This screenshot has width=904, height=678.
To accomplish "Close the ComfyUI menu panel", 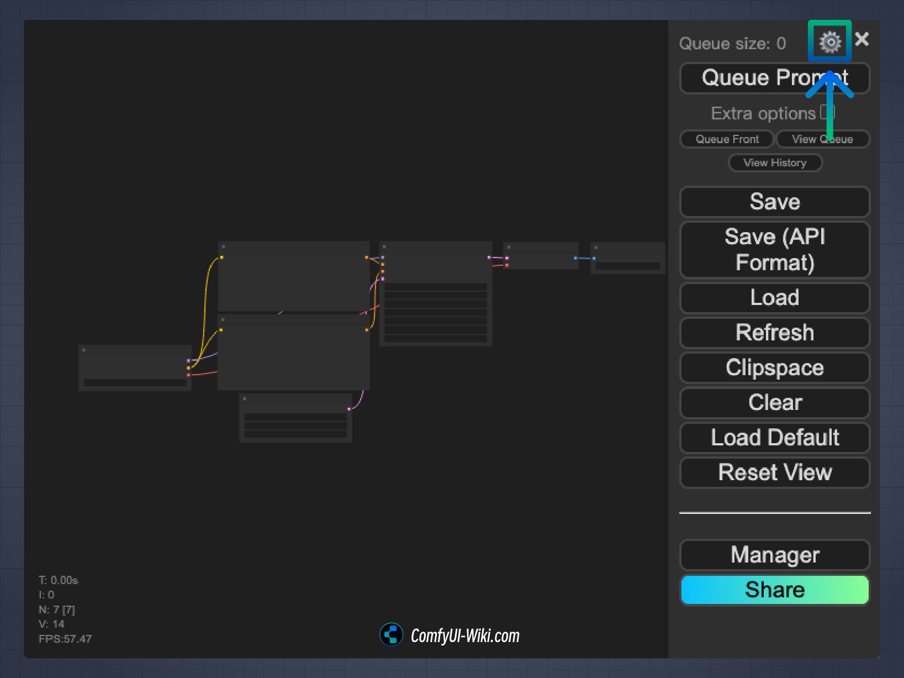I will coord(861,39).
